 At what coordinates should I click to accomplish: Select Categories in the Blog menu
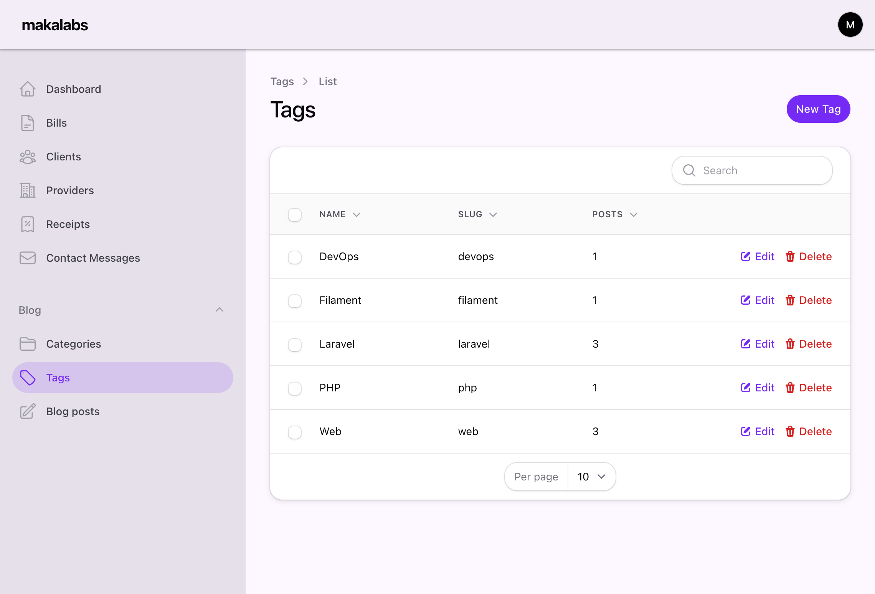(73, 344)
